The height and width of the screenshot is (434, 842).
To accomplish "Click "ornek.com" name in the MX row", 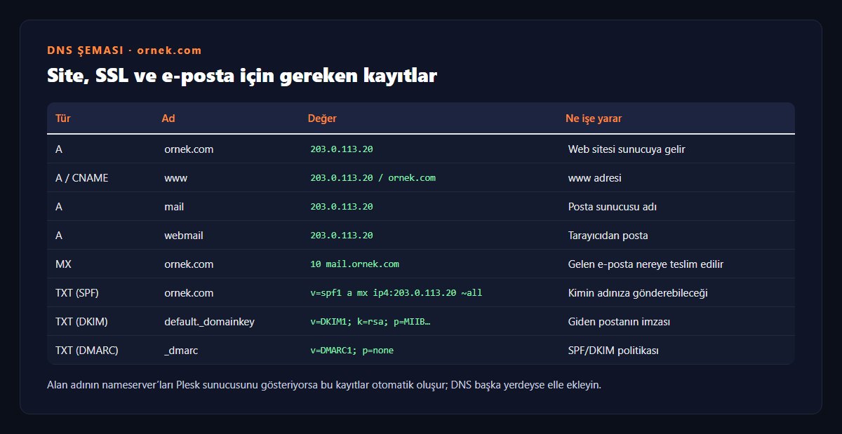I will click(x=189, y=264).
